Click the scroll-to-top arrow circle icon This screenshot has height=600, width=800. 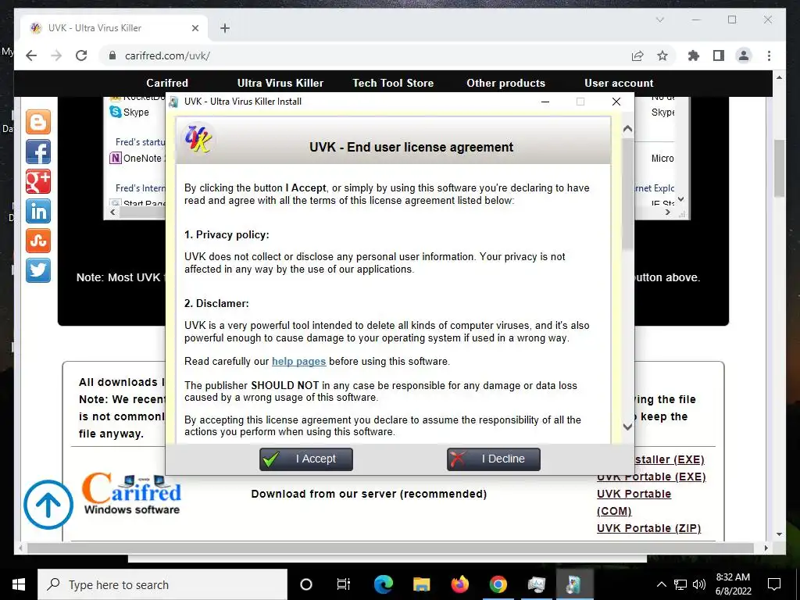(48, 505)
